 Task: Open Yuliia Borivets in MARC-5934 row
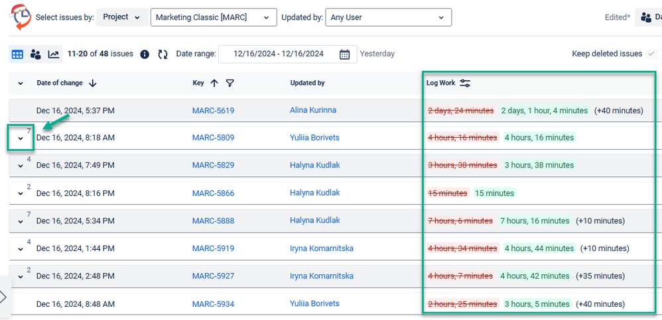[x=314, y=303]
